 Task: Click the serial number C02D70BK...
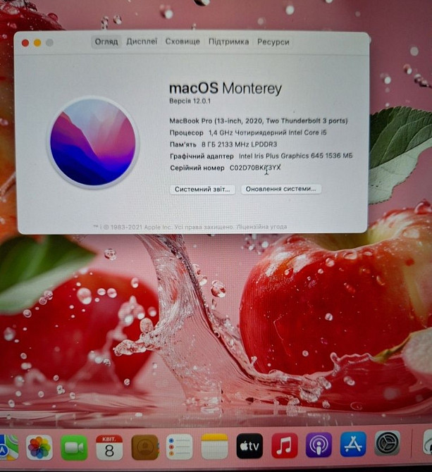[255, 168]
